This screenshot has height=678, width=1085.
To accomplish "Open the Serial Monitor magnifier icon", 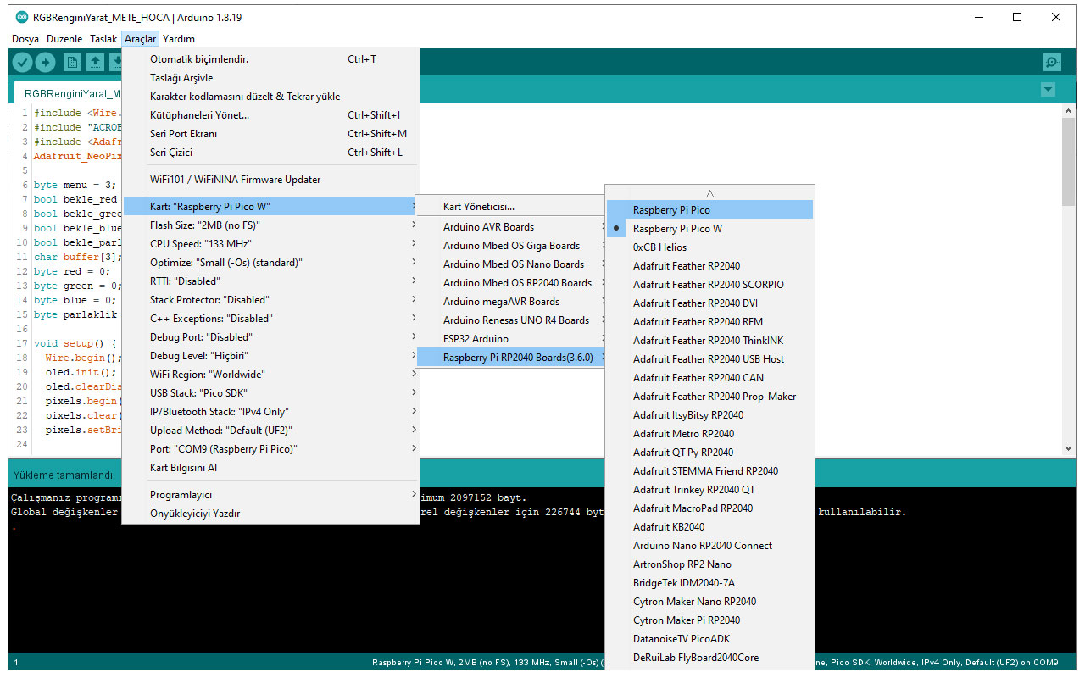I will coord(1052,62).
